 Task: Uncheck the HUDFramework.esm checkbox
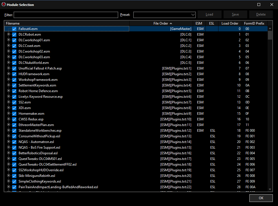click(x=14, y=74)
